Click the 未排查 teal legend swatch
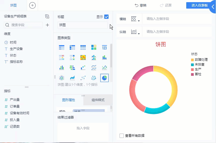The width and height of the screenshot is (216, 143). [192, 65]
